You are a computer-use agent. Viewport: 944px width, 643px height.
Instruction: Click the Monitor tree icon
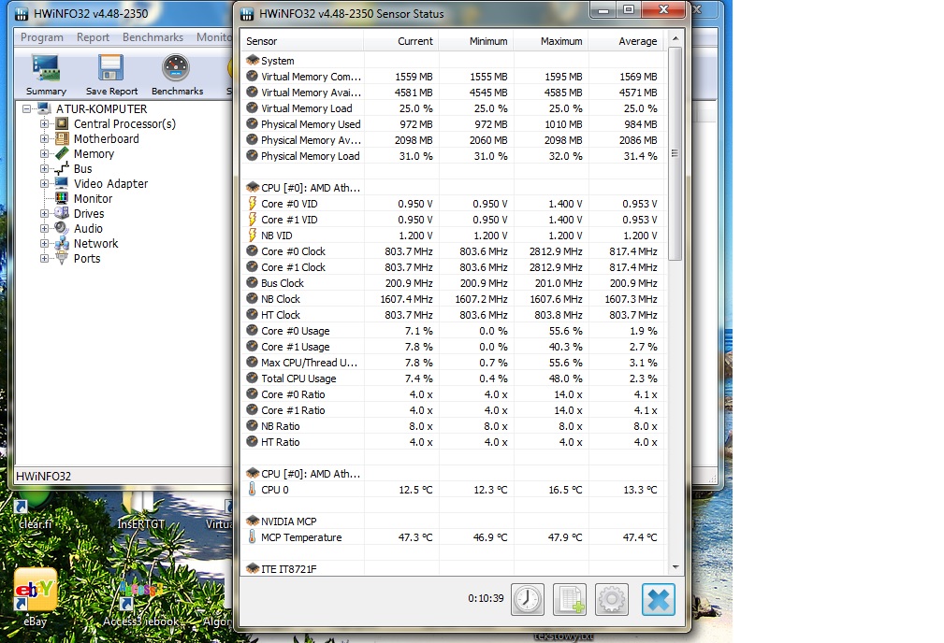click(x=62, y=198)
